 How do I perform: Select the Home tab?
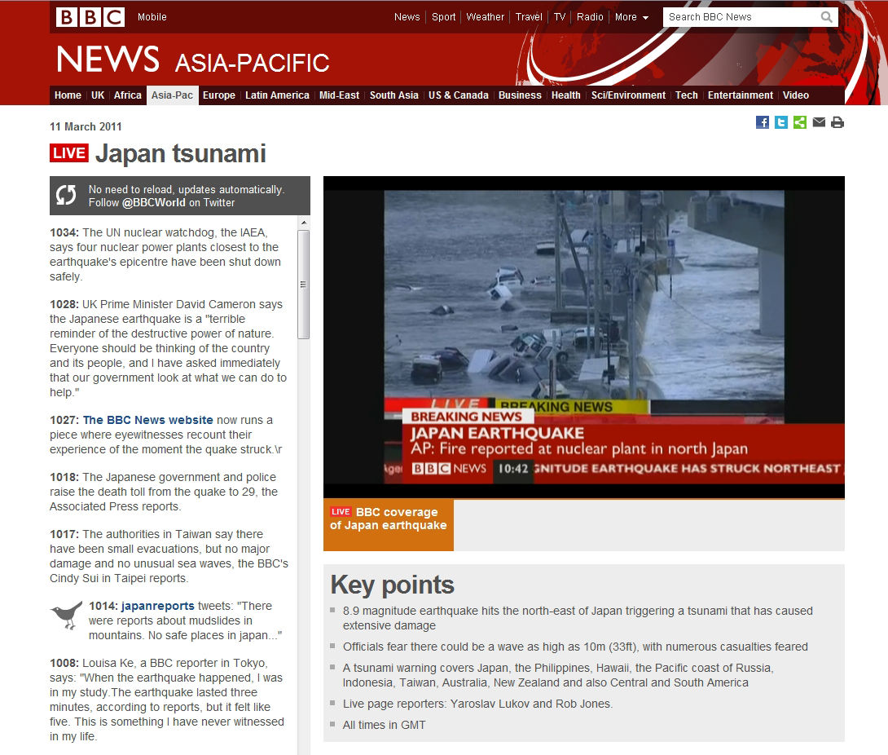pos(68,95)
